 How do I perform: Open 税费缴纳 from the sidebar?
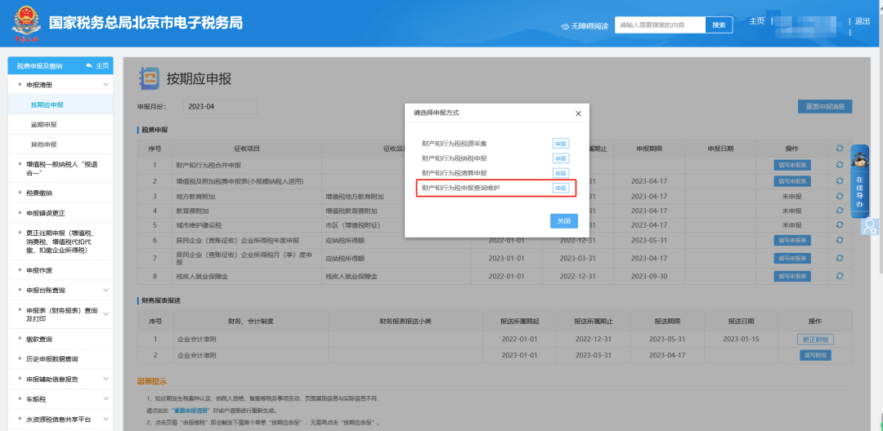coord(39,193)
